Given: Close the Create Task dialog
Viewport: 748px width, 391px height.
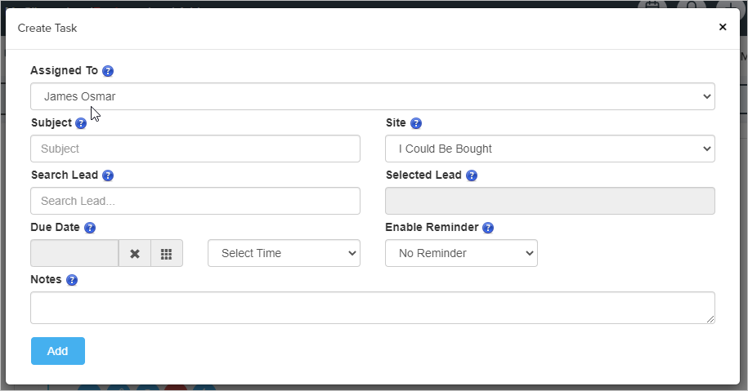Looking at the screenshot, I should tap(723, 27).
